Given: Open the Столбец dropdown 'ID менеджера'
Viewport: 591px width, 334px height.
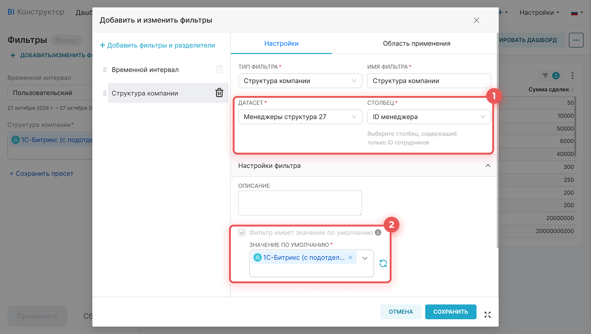Looking at the screenshot, I should pos(428,117).
